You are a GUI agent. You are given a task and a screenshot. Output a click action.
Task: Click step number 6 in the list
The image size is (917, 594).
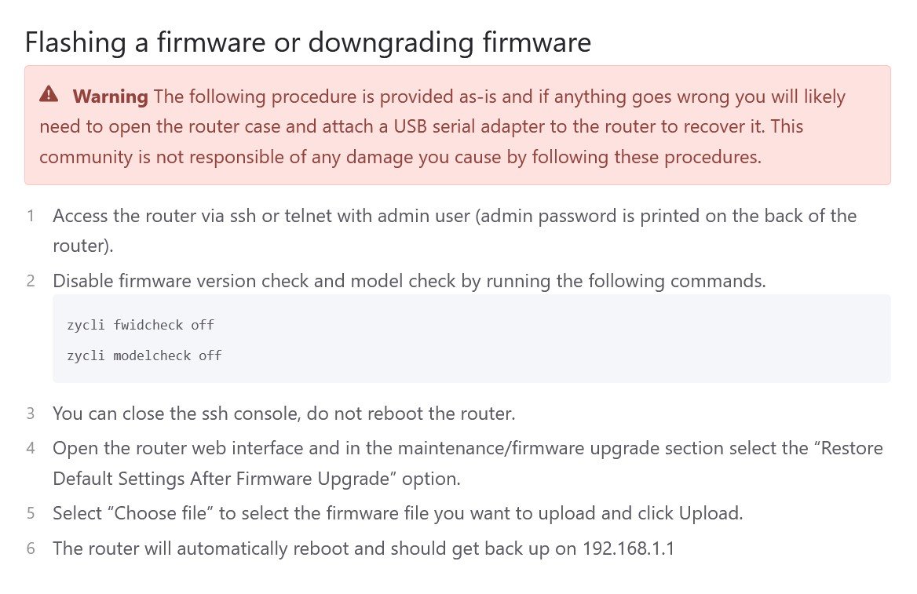pyautogui.click(x=31, y=548)
